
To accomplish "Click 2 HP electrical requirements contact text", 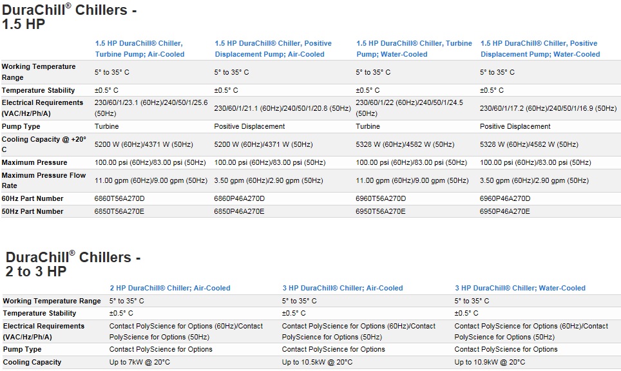I will click(x=186, y=332).
